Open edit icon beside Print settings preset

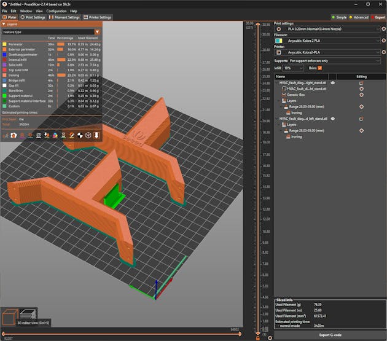click(383, 29)
